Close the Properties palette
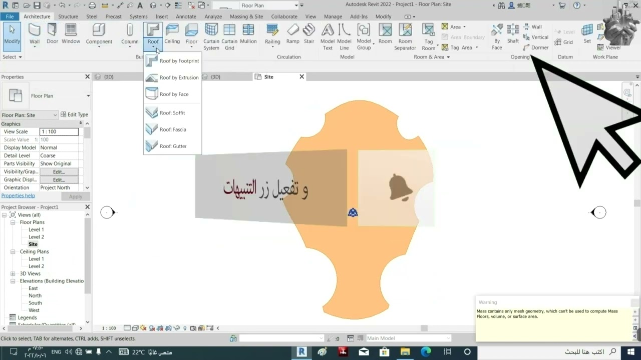 tap(87, 76)
